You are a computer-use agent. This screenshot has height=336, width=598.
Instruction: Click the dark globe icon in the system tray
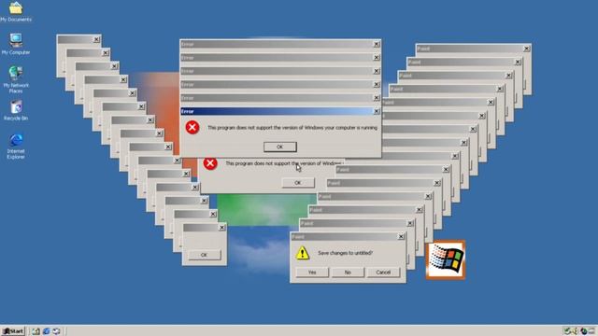583,331
